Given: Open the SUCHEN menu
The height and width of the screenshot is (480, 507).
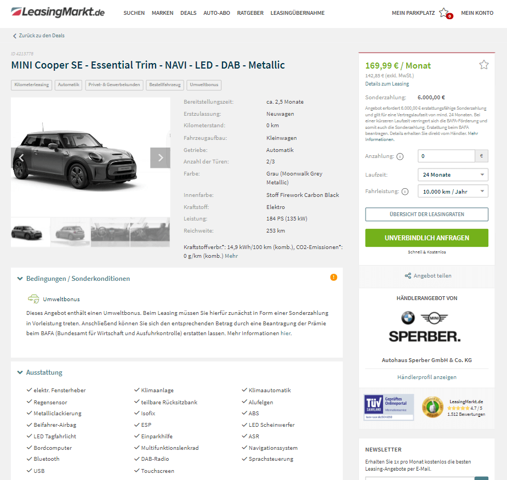Looking at the screenshot, I should click(x=134, y=13).
